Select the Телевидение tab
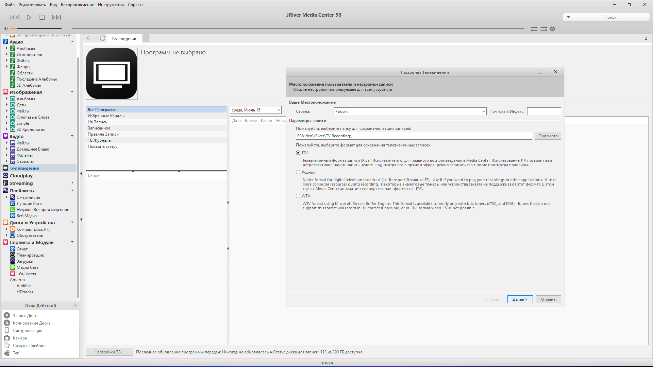 coord(124,39)
